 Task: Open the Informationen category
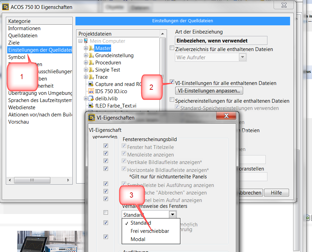click(x=24, y=28)
